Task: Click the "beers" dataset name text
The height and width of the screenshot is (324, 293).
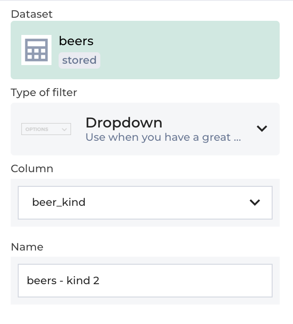Action: pos(76,41)
